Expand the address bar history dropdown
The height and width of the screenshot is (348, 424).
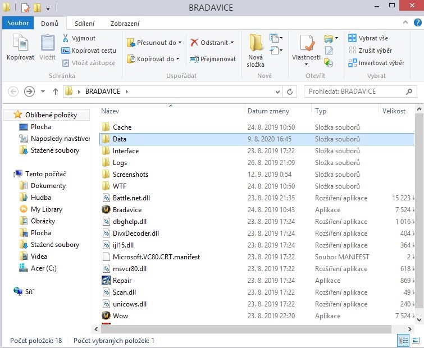tap(277, 92)
